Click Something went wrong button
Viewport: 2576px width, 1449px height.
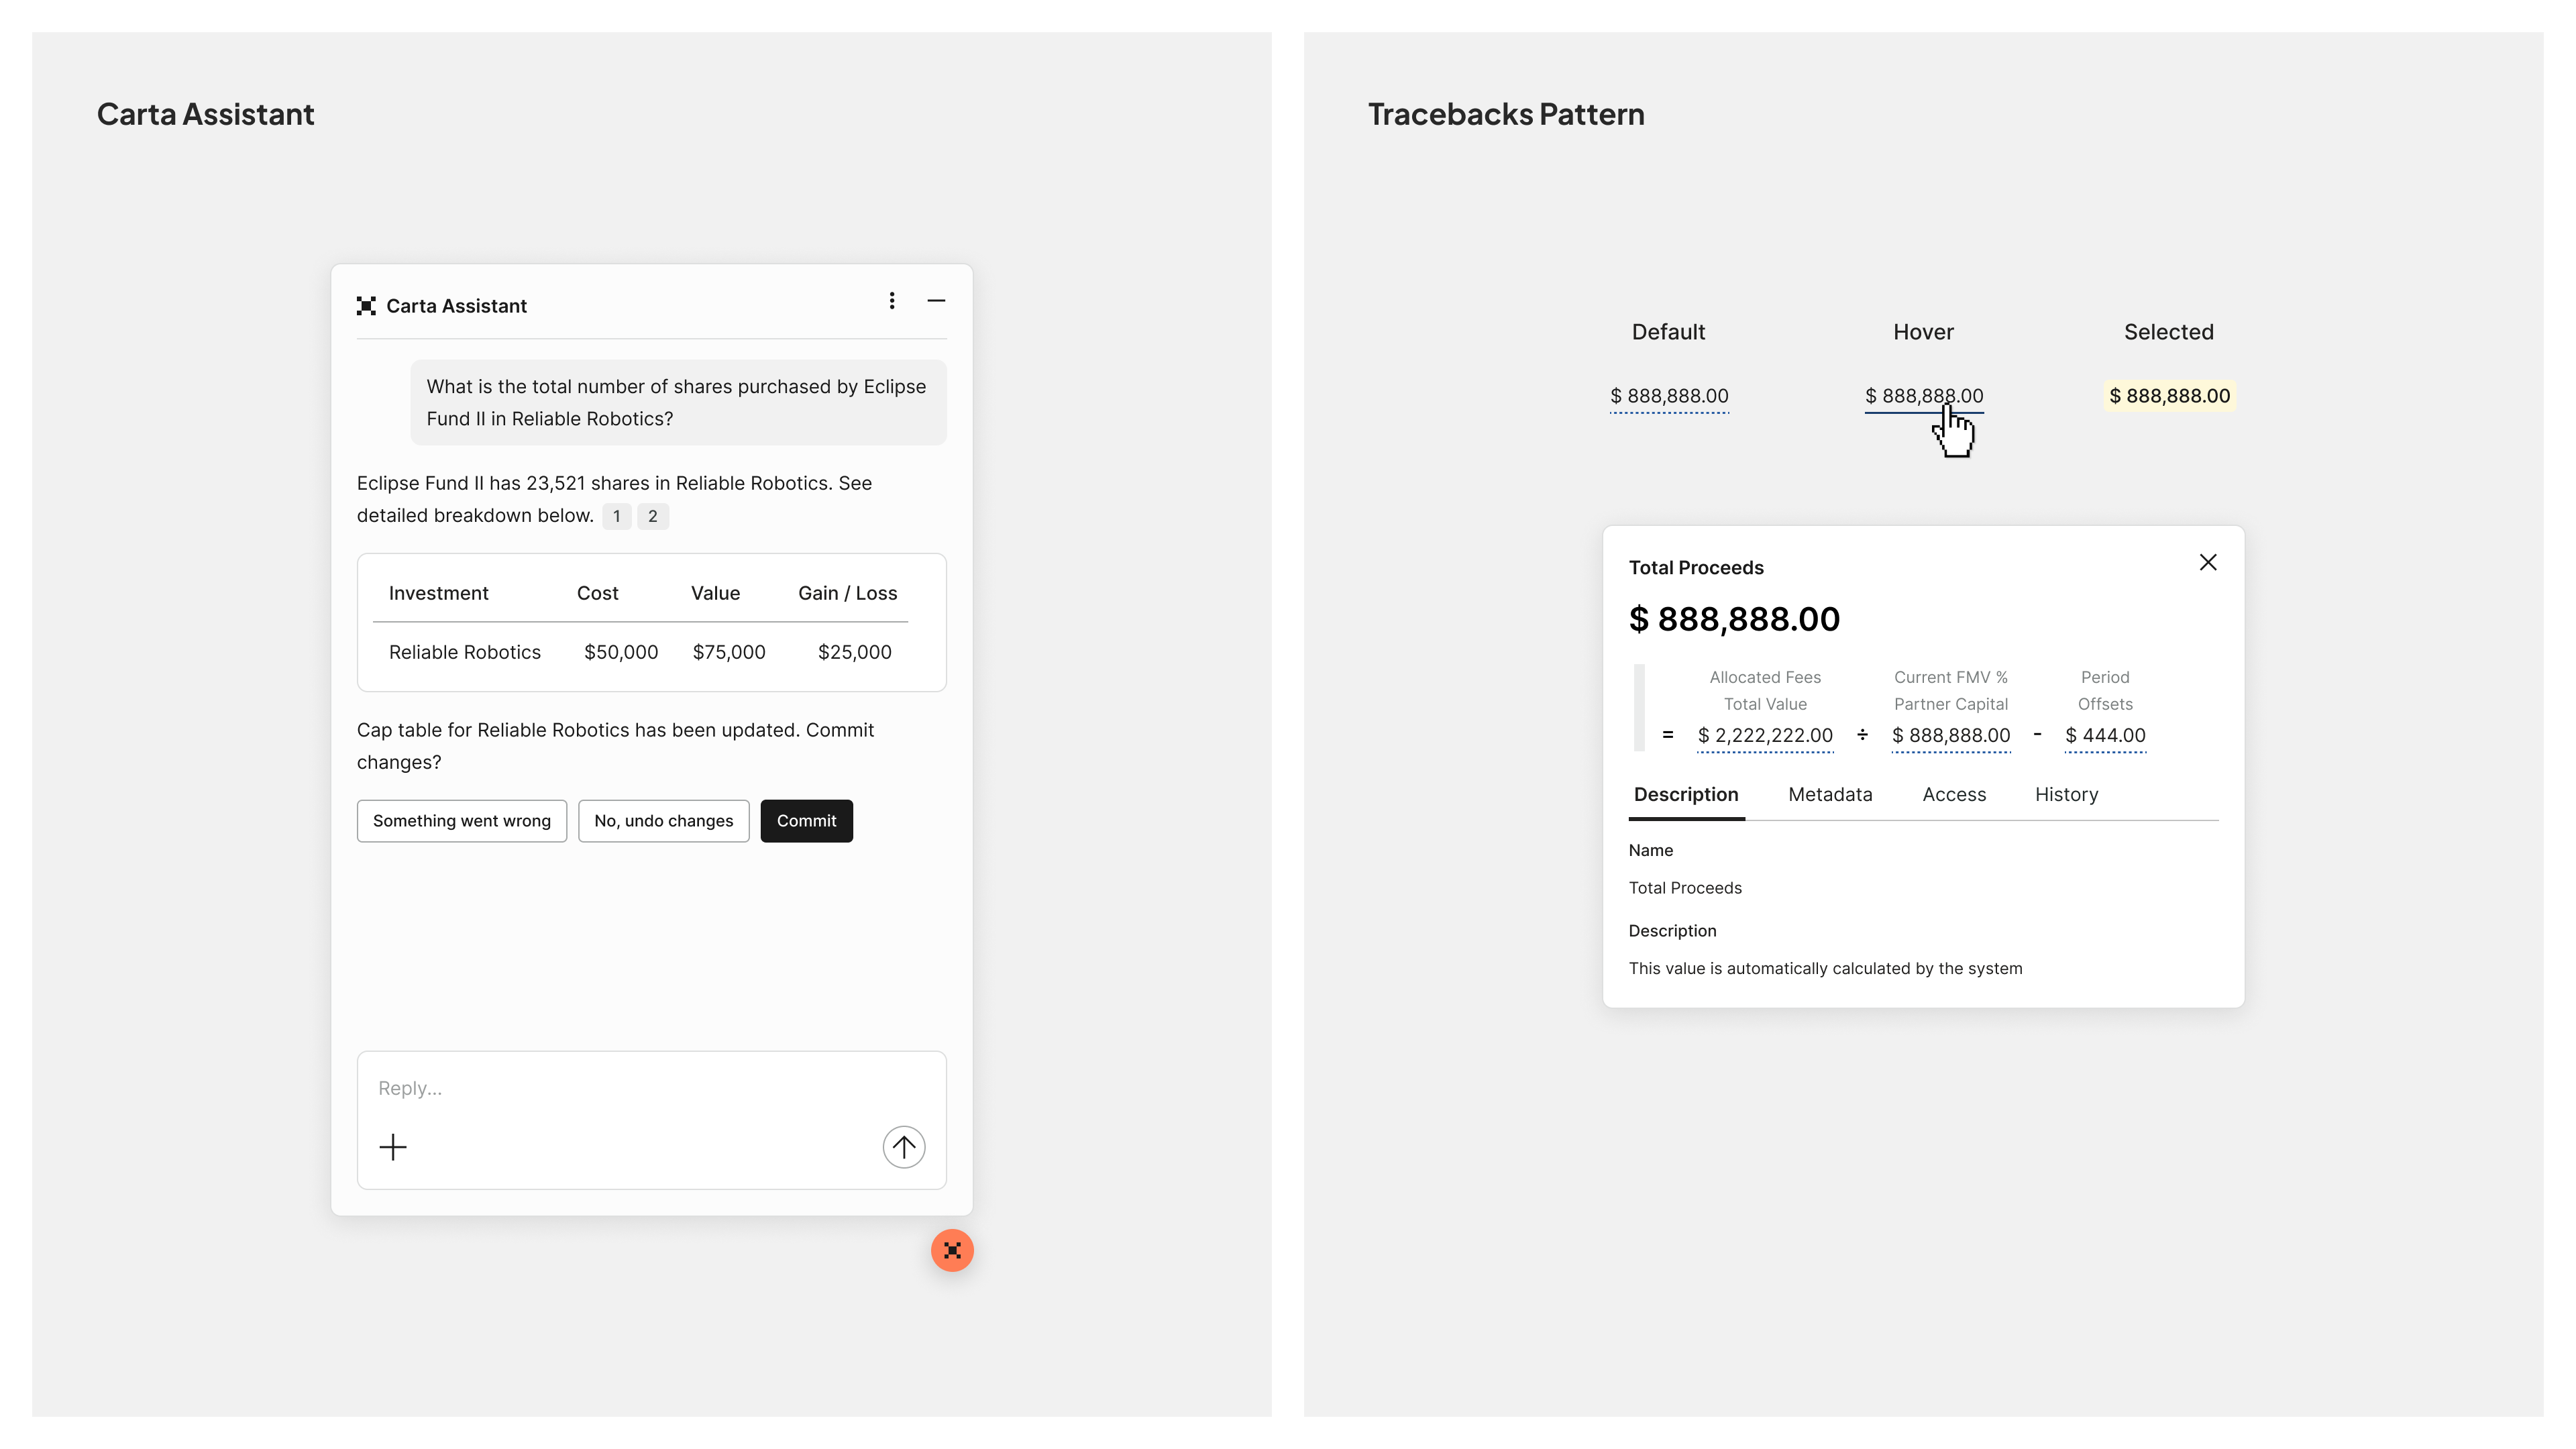point(462,821)
